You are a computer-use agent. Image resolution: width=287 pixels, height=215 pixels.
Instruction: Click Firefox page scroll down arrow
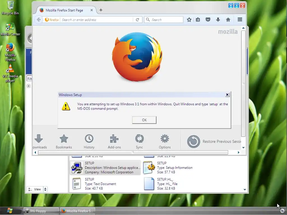coord(243,148)
